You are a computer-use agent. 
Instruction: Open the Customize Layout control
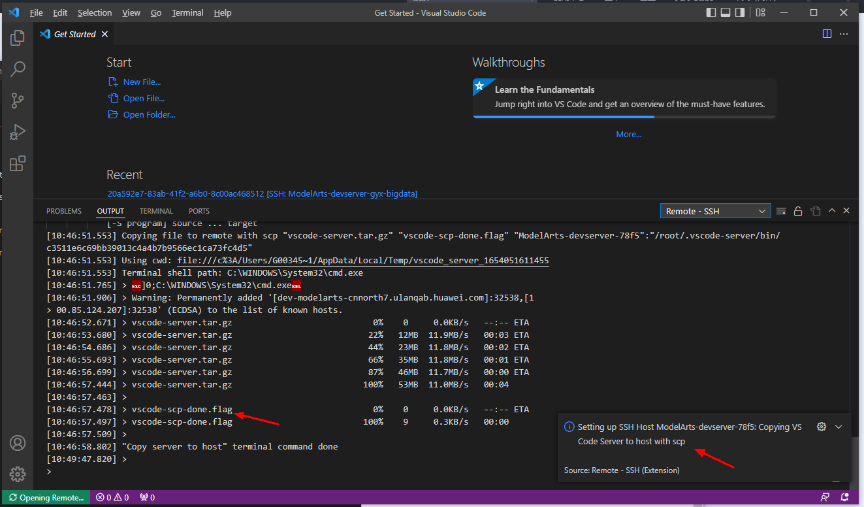tap(760, 12)
